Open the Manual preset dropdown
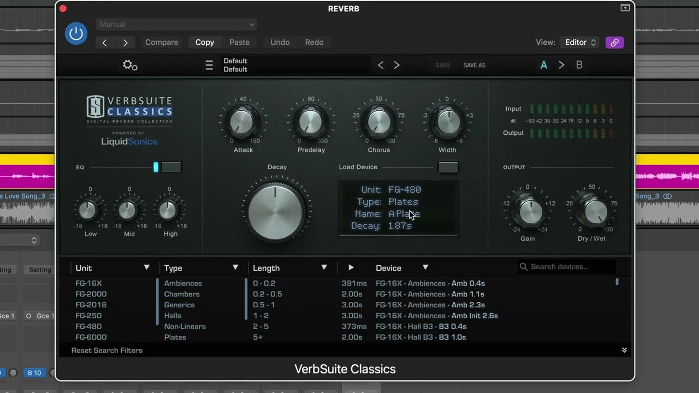 click(x=176, y=25)
